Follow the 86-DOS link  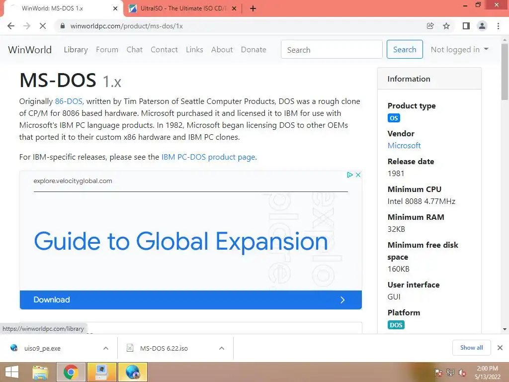point(69,101)
